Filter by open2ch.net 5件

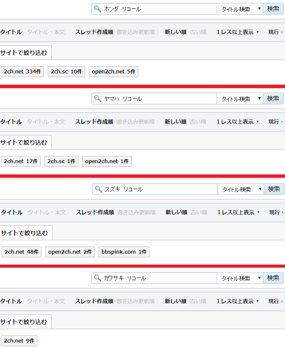click(114, 72)
